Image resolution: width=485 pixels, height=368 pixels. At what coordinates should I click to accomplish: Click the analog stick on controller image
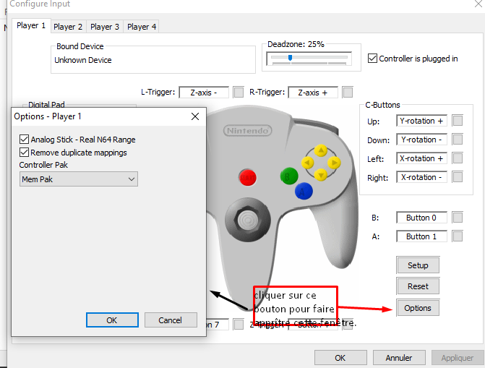248,221
